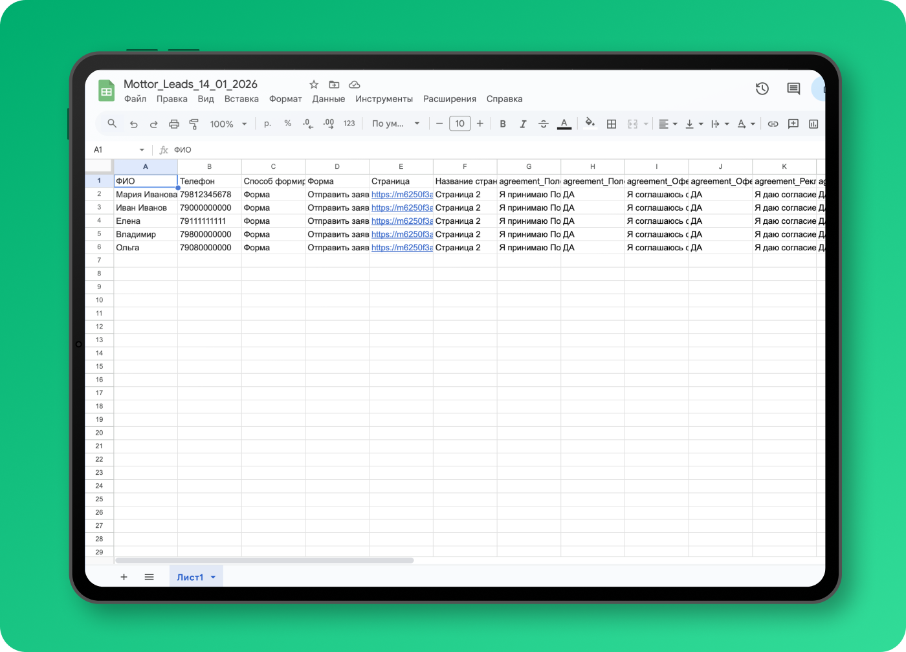The height and width of the screenshot is (652, 906).
Task: Click the font size input field
Action: (x=459, y=124)
